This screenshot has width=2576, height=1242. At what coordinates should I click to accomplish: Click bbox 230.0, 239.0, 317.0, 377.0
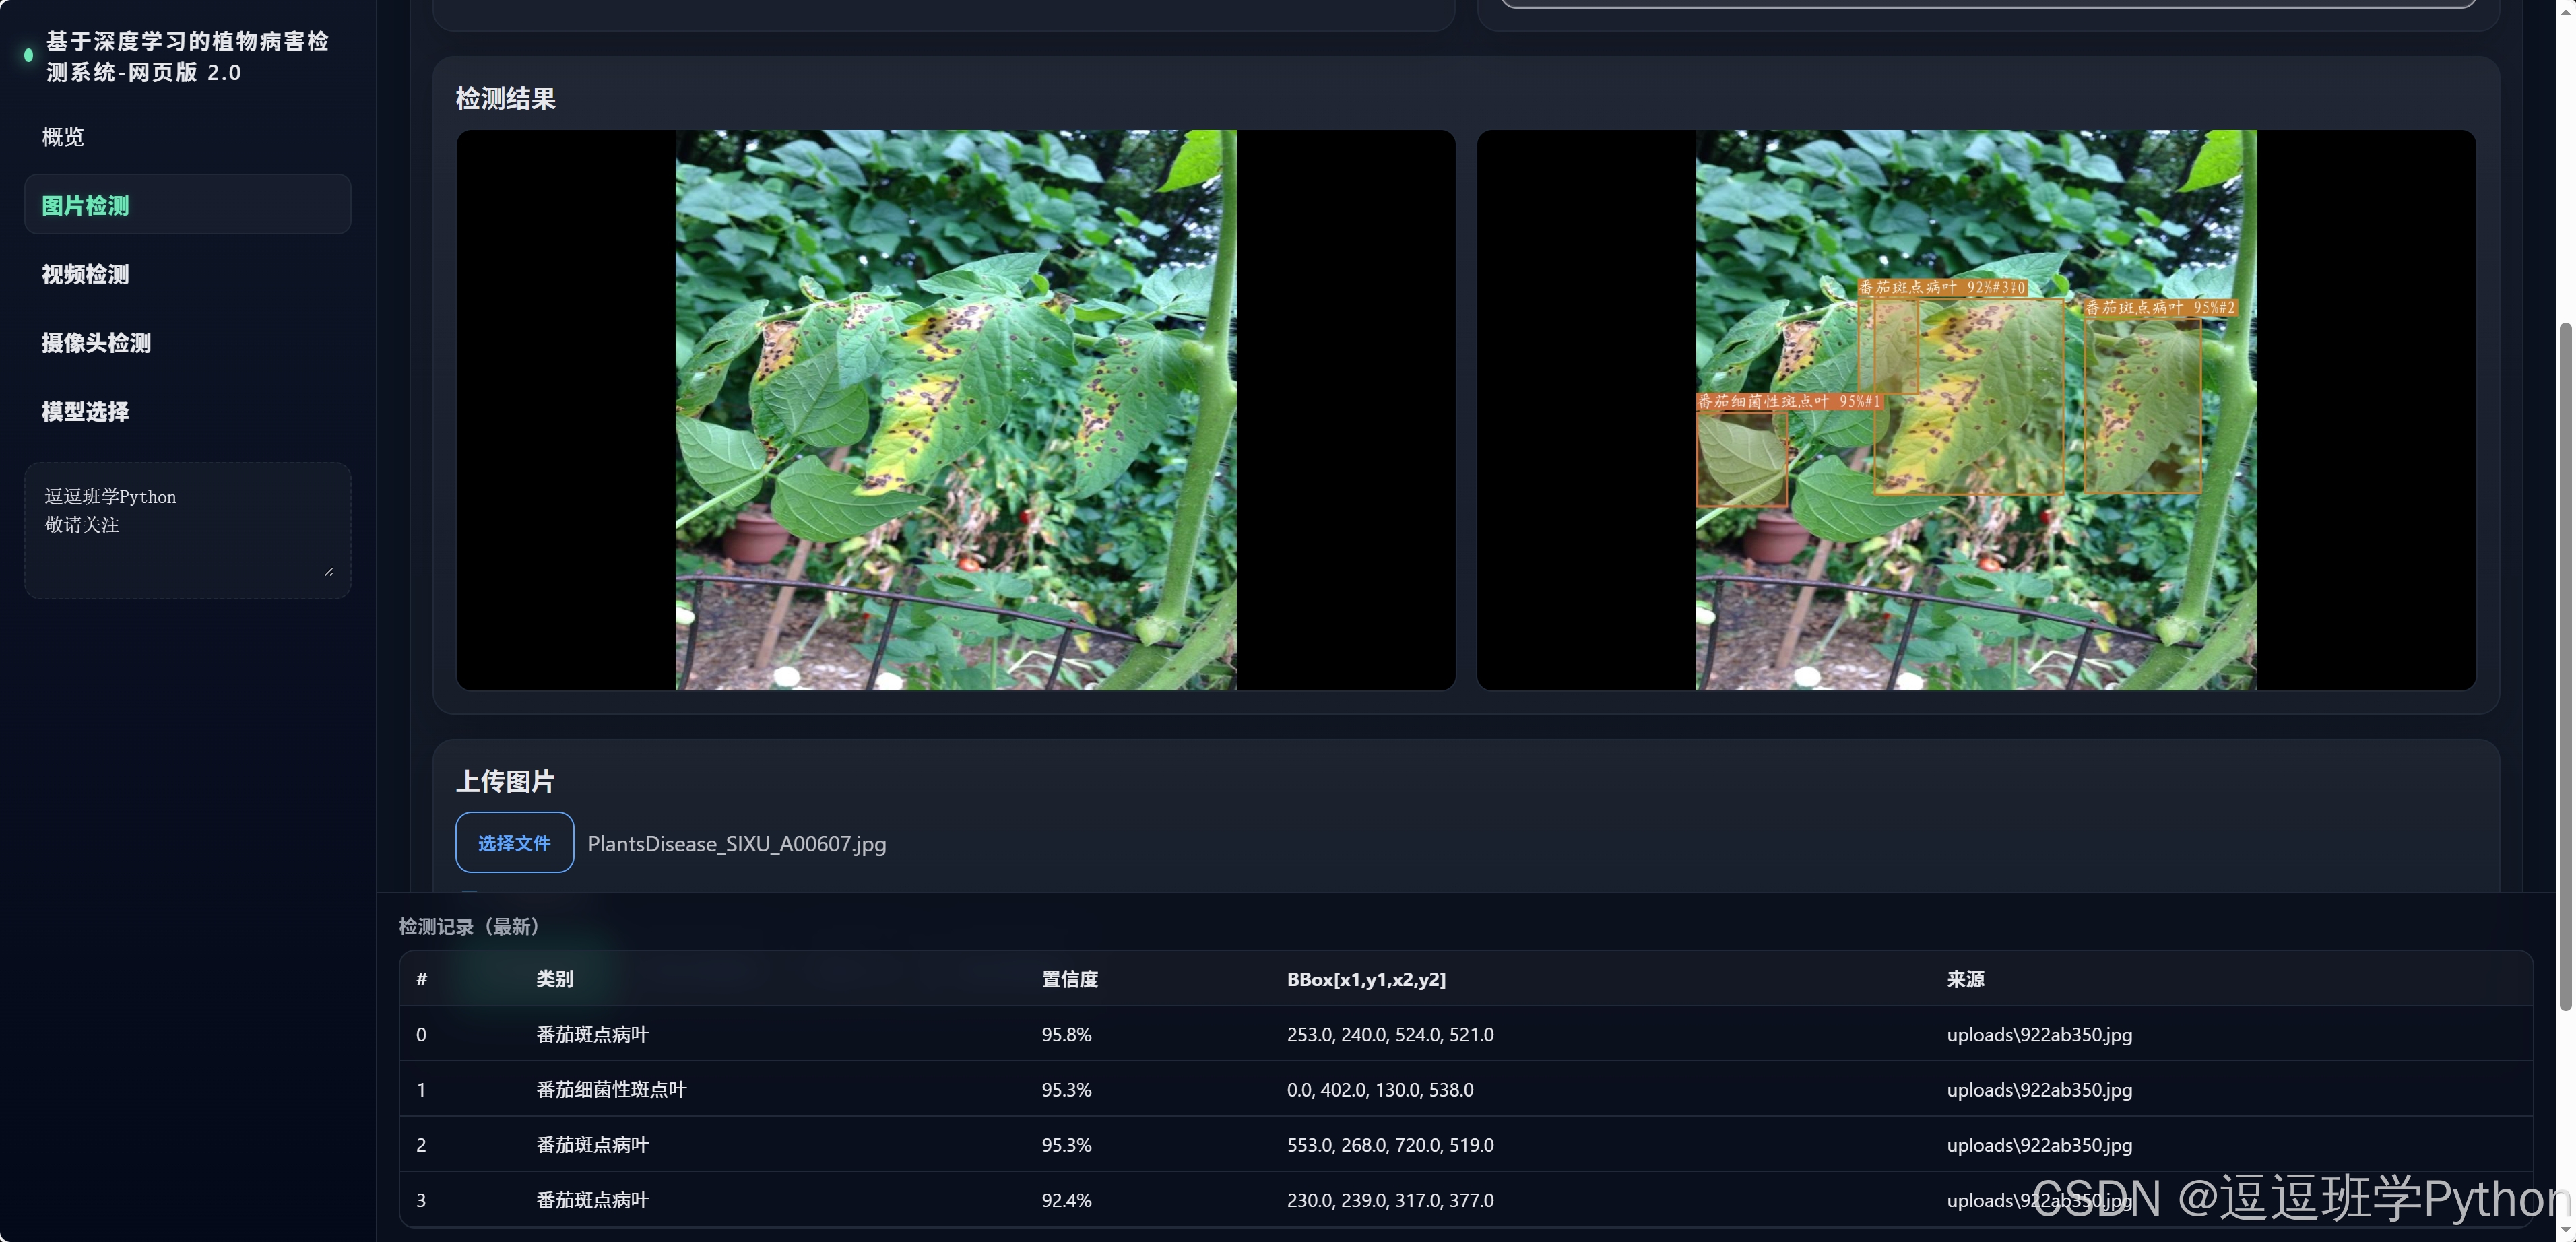pos(1390,1199)
